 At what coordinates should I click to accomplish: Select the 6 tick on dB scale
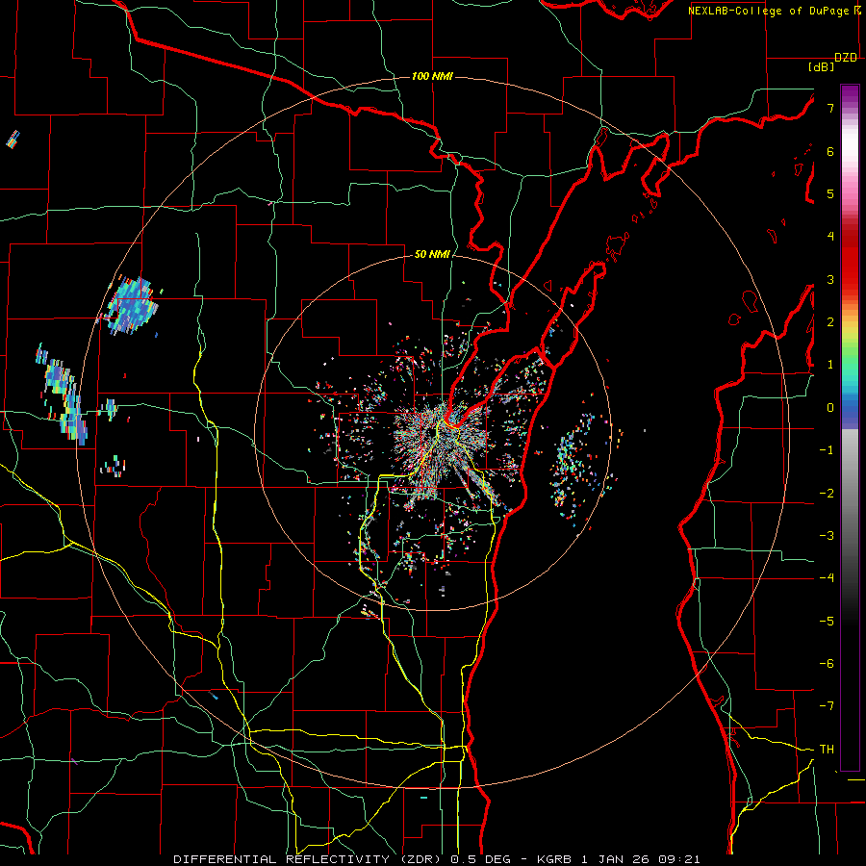point(830,151)
